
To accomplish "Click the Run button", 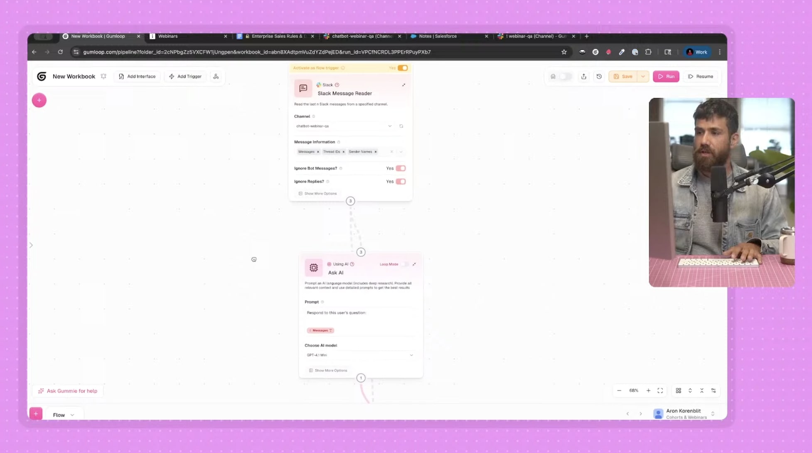I will coord(666,76).
